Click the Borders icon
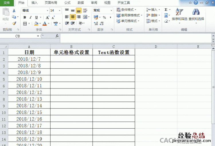 [25, 24]
